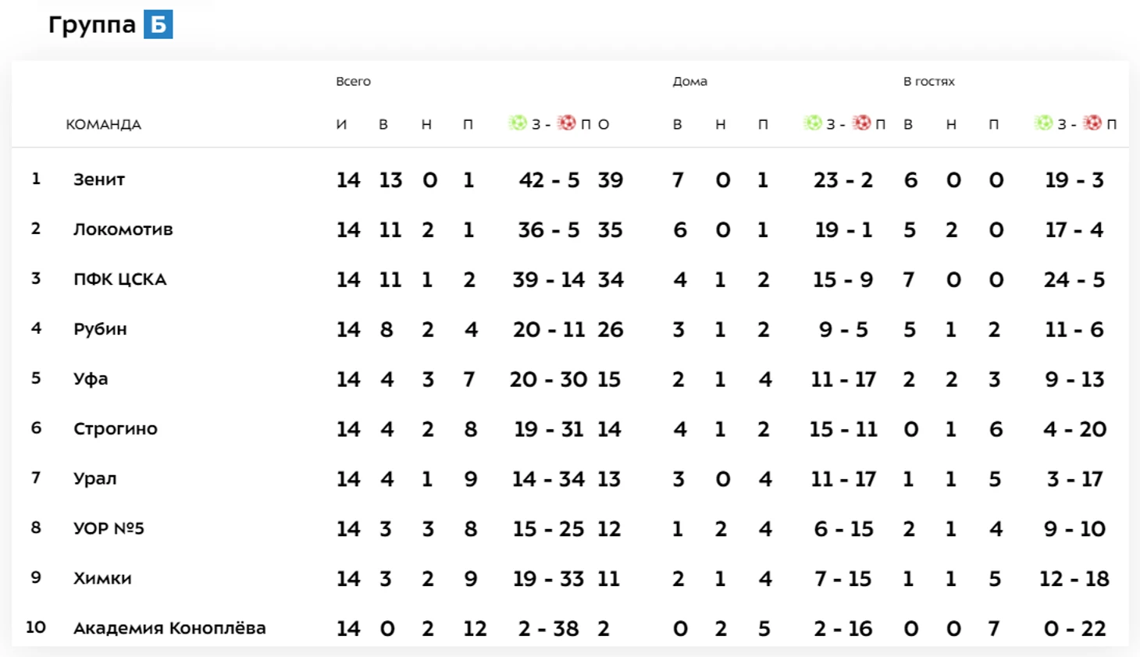Click the Дома section header
Viewport: 1140px width, 657px height.
pos(690,81)
